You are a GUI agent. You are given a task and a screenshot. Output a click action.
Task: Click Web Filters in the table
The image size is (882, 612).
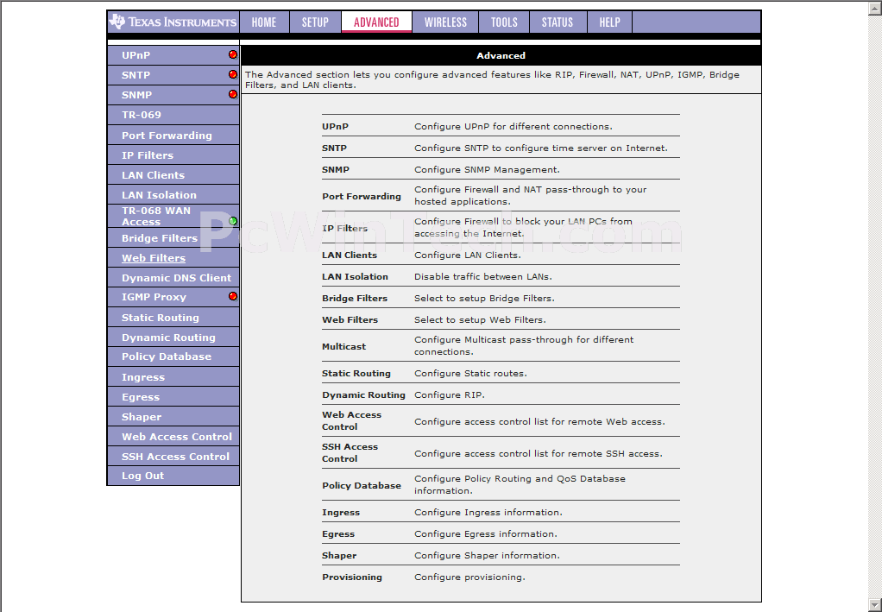pyautogui.click(x=350, y=319)
